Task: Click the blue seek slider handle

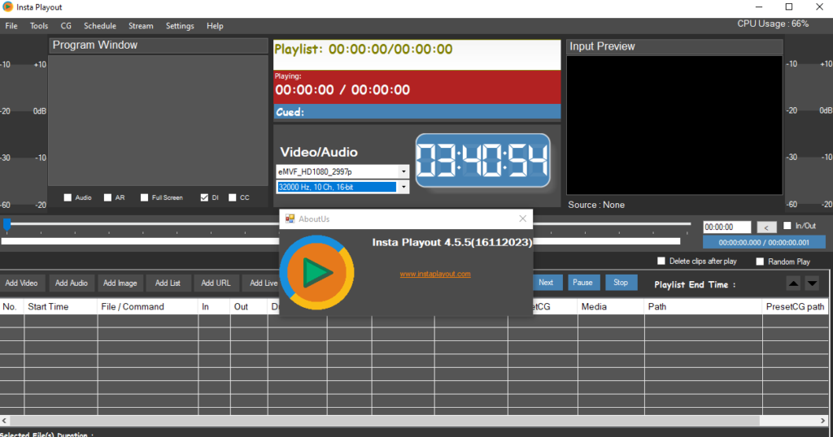Action: pos(7,224)
